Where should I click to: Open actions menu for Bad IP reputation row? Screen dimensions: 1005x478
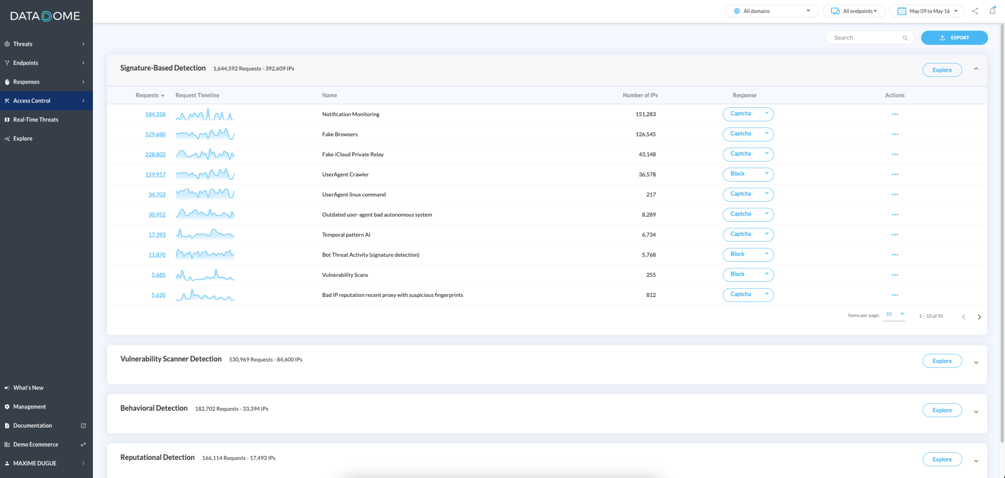(895, 295)
